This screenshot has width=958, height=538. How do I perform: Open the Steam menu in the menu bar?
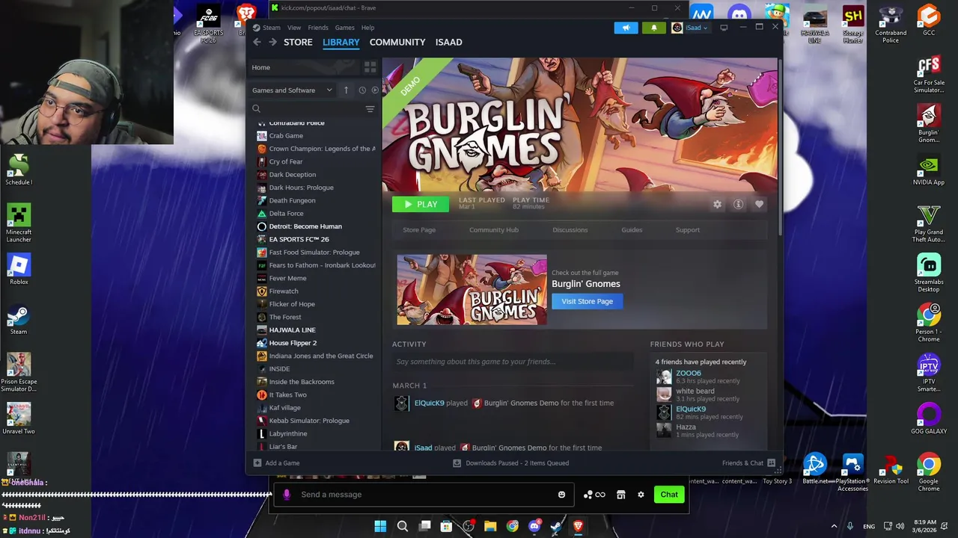(272, 28)
